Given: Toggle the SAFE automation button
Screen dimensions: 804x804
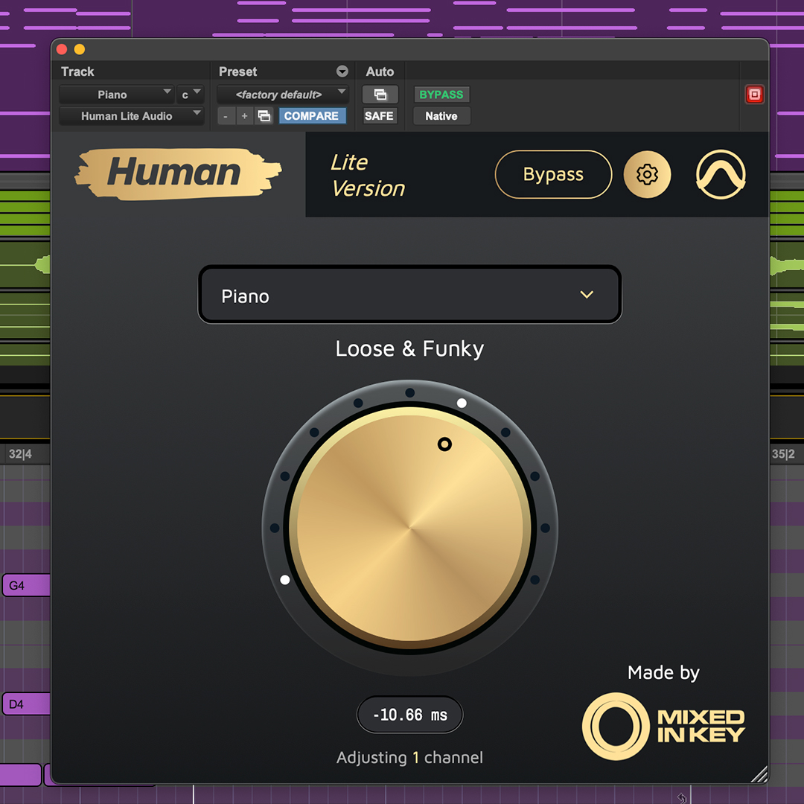Looking at the screenshot, I should [x=379, y=116].
